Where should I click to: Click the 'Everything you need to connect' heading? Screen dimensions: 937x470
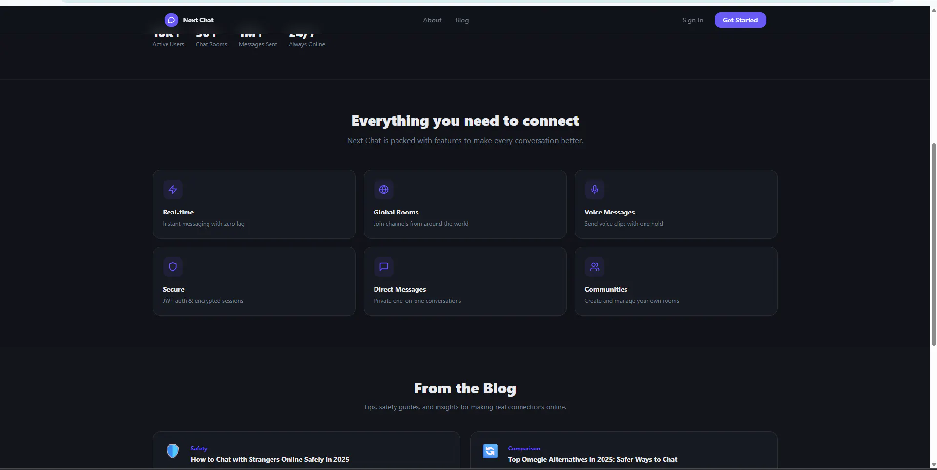[465, 121]
